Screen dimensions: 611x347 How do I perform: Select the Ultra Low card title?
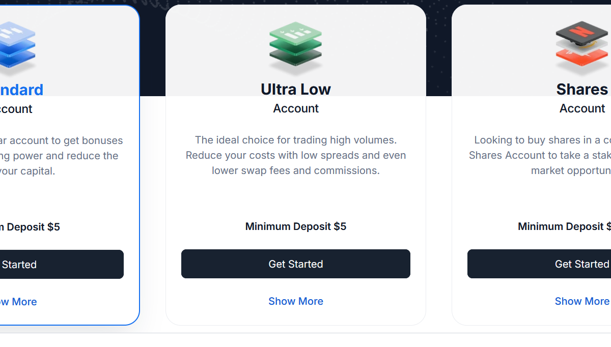pyautogui.click(x=295, y=89)
